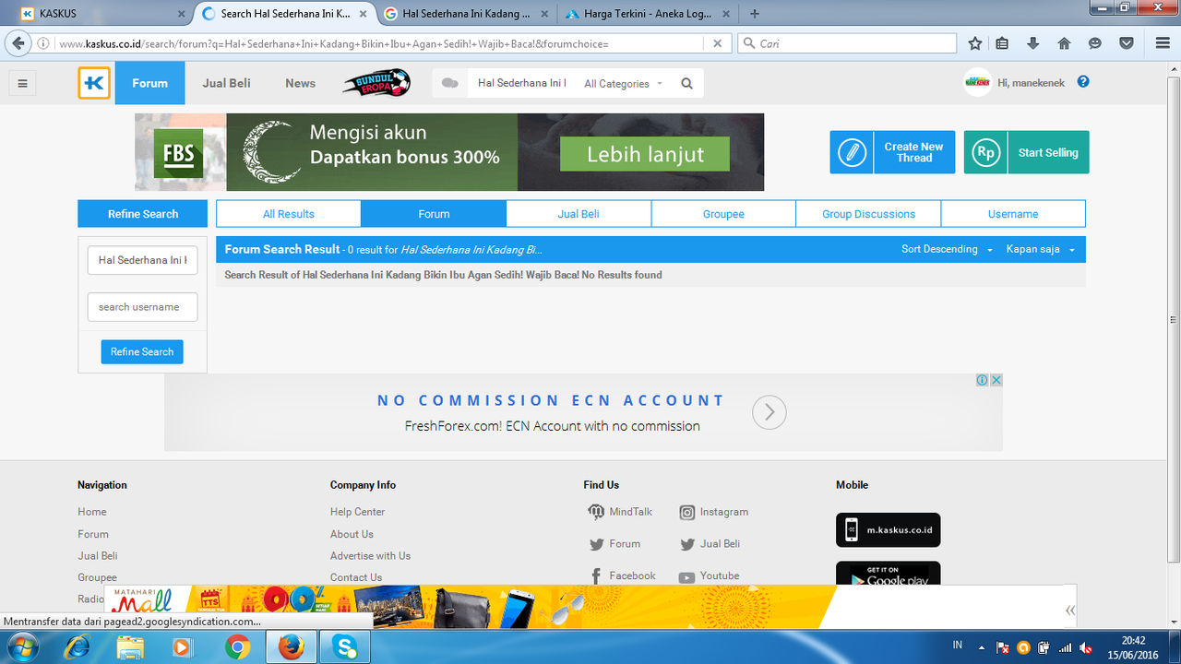Open the Pocket icon in toolbar

pos(1127,43)
